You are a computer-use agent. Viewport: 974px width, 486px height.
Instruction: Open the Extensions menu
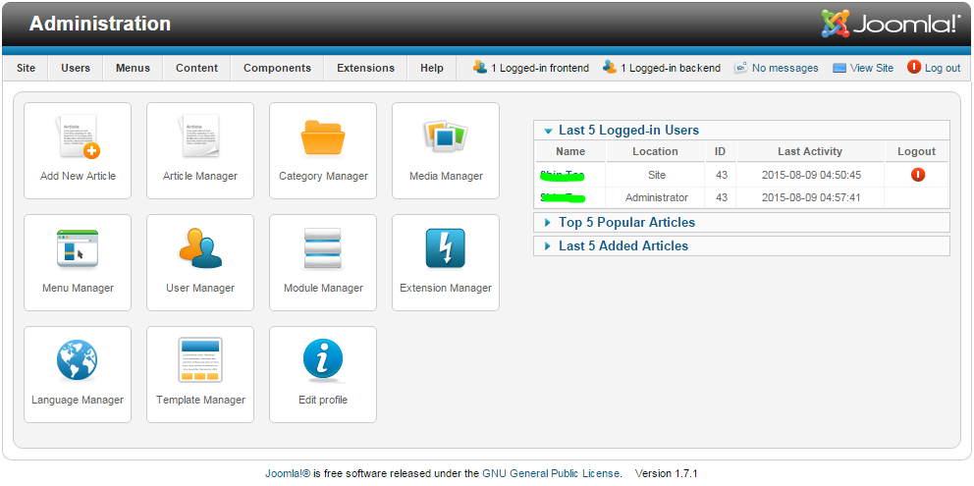[x=366, y=69]
